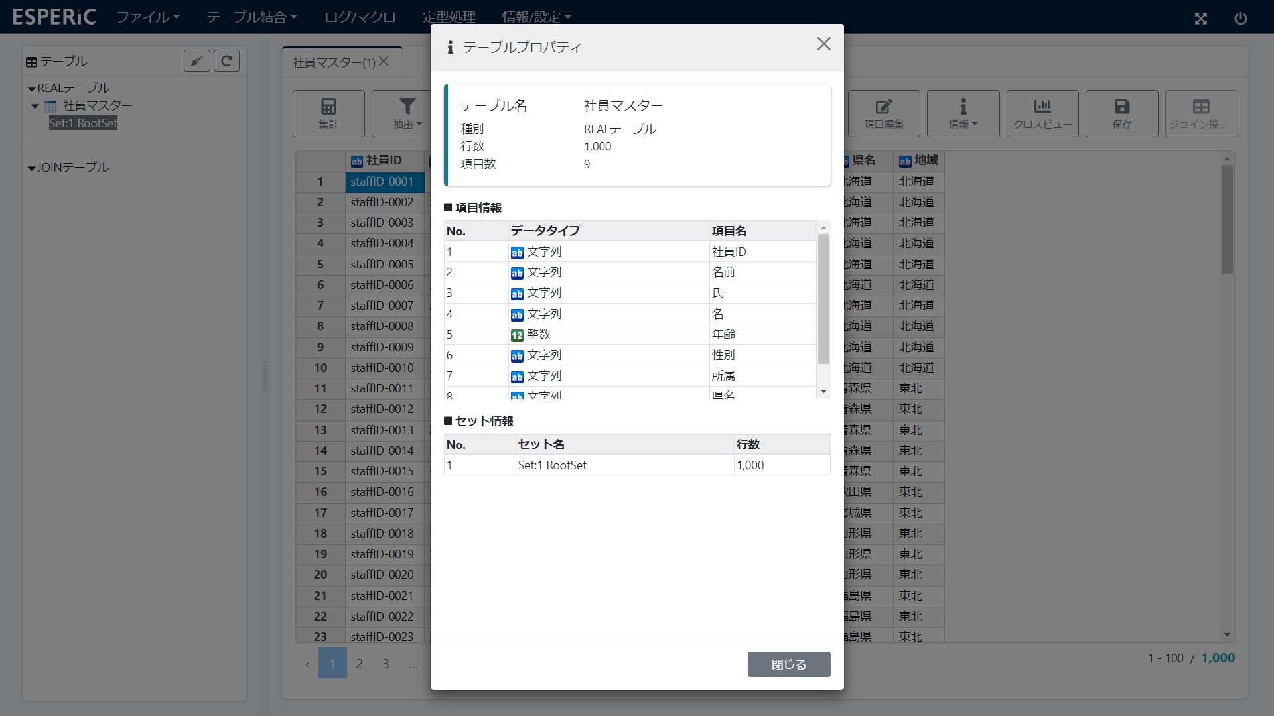Collapse the 社員マスター tree node arrow
The width and height of the screenshot is (1274, 716).
click(x=35, y=106)
